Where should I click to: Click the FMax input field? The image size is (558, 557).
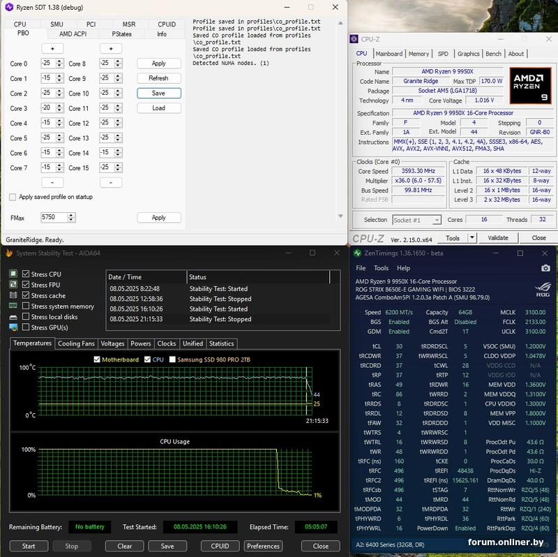[x=54, y=217]
